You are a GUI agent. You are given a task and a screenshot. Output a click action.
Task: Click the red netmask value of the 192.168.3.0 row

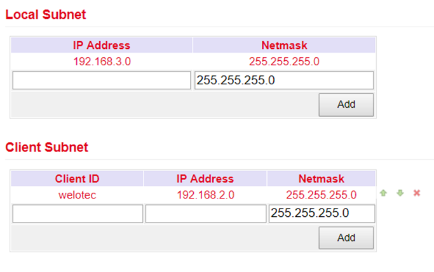[284, 62]
